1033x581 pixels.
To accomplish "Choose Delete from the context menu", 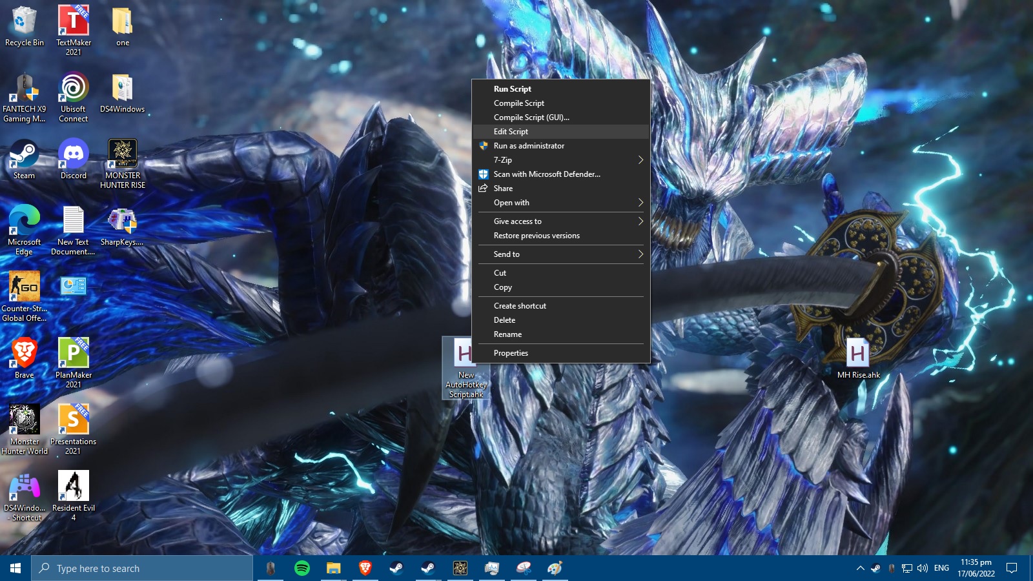I will tap(561, 320).
